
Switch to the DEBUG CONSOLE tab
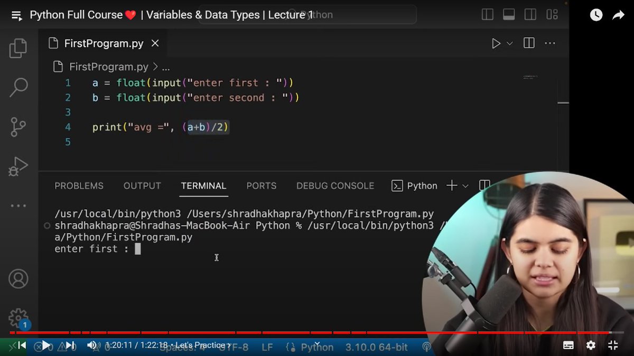(x=335, y=186)
